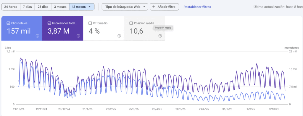Click the 3,87 M impressions value

[58, 31]
